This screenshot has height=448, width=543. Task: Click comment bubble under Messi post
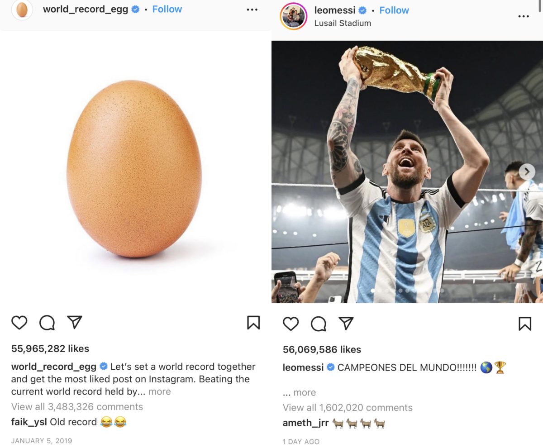click(x=319, y=324)
